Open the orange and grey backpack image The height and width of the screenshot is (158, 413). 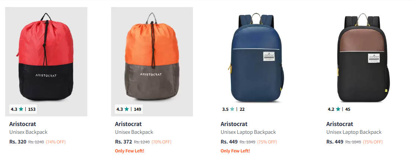(x=152, y=56)
